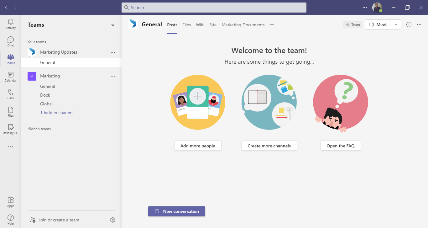This screenshot has width=428, height=228.
Task: Expand the Hidden teams section
Action: pyautogui.click(x=39, y=129)
